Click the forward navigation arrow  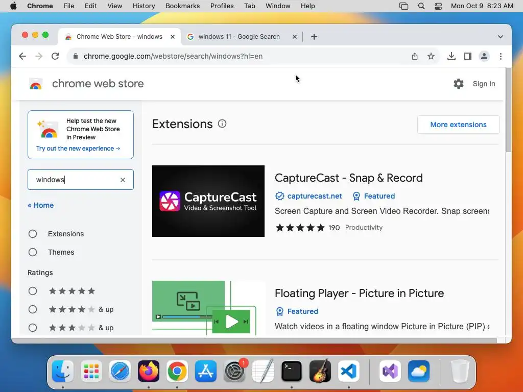(x=39, y=56)
